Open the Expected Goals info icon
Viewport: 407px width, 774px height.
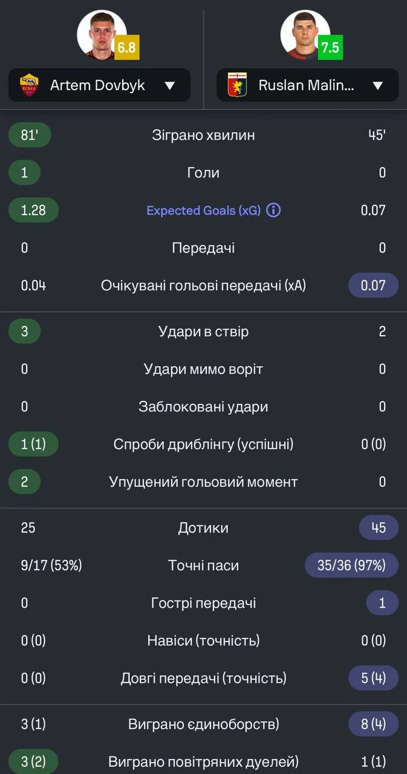pos(273,210)
